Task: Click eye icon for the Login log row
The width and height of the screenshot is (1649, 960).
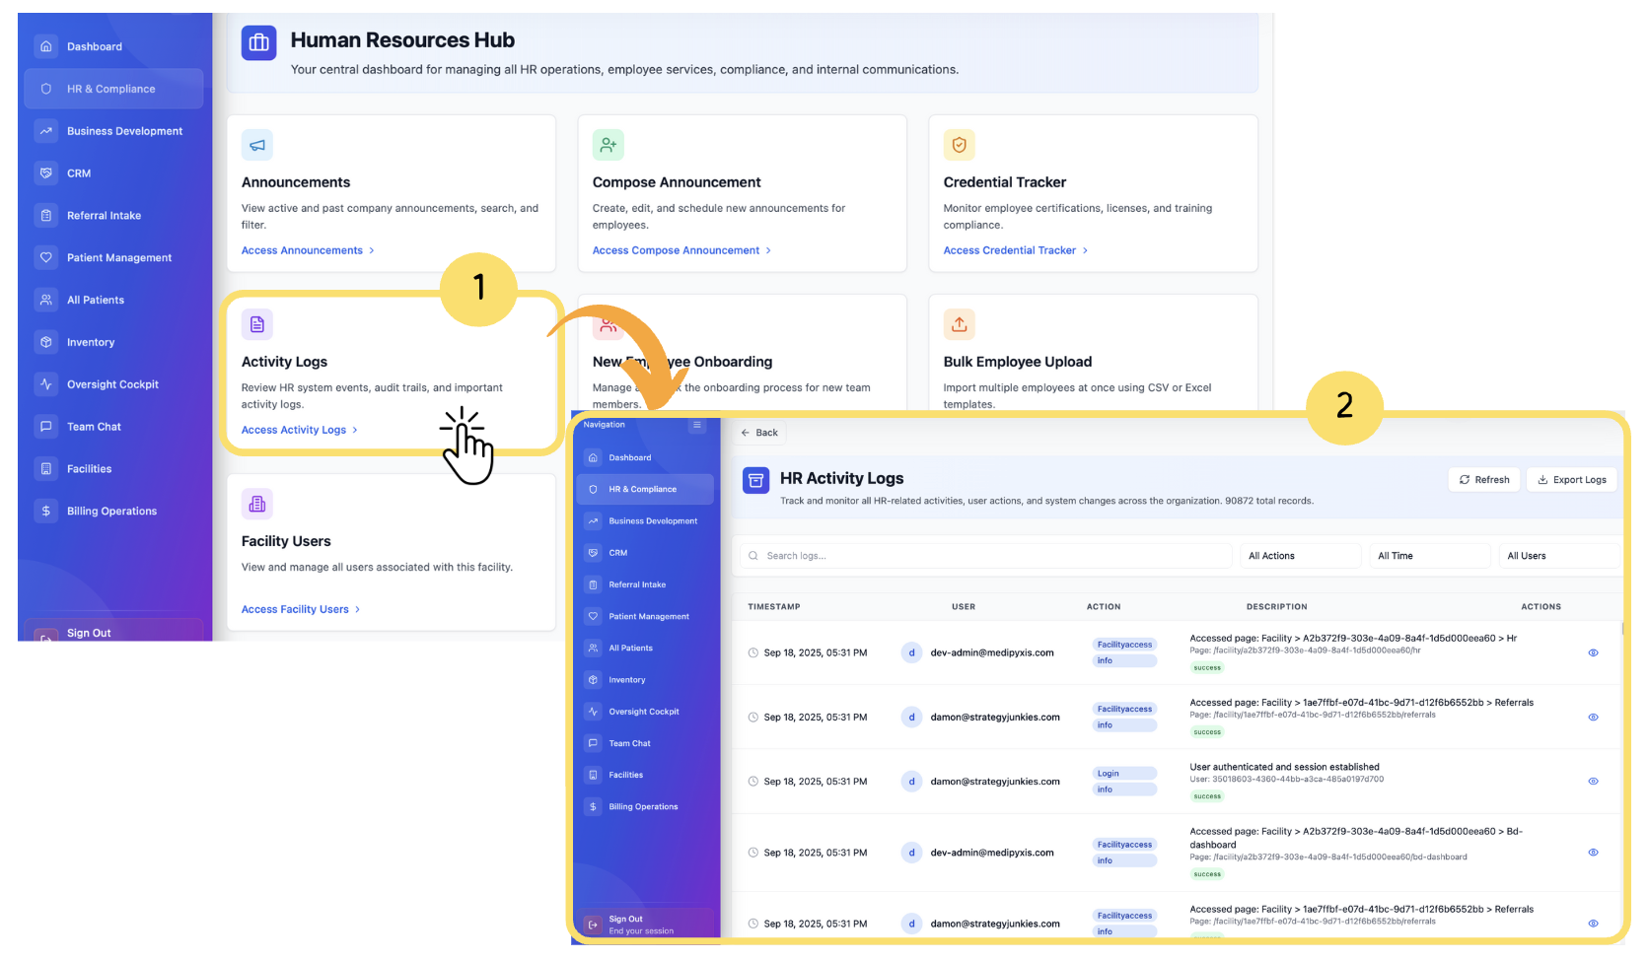Action: [1593, 781]
